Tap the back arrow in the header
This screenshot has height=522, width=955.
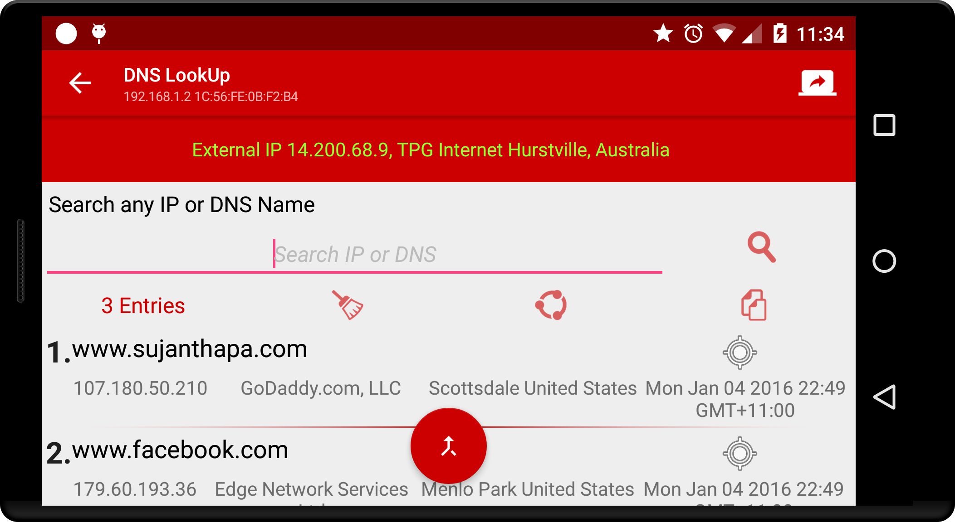tap(80, 83)
